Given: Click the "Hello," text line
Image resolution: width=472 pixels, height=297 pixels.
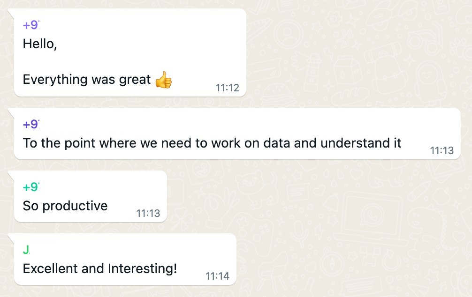Looking at the screenshot, I should click(40, 45).
